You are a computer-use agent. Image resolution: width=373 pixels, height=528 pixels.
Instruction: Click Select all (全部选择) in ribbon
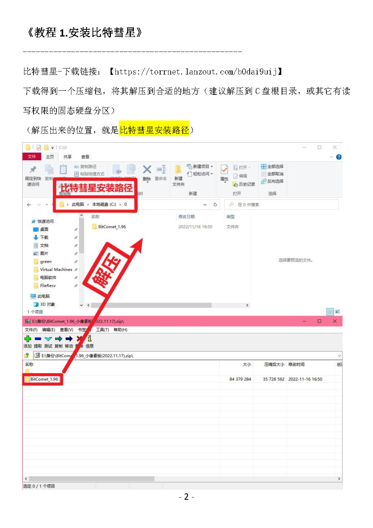272,166
